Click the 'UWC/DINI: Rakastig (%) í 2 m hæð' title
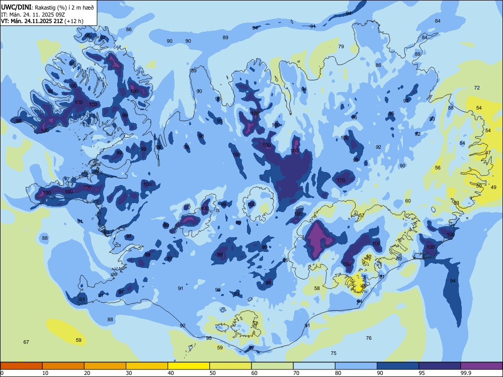503x377 pixels. pyautogui.click(x=47, y=8)
